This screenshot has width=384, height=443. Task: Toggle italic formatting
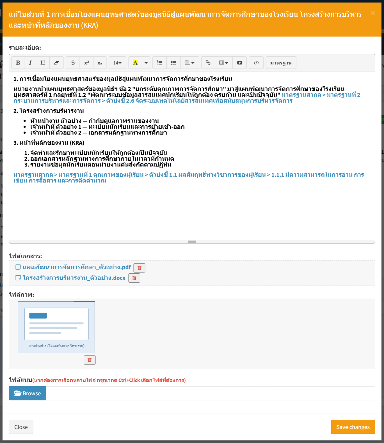30,63
